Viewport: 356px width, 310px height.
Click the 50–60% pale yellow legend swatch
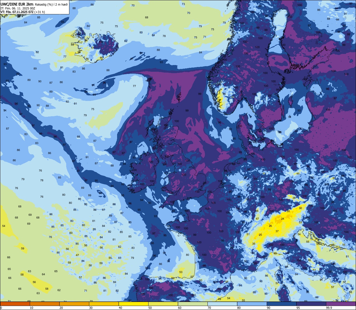163,304
